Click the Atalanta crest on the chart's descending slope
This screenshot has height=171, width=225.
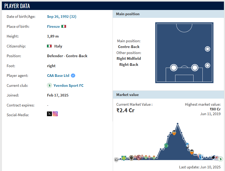point(187,146)
